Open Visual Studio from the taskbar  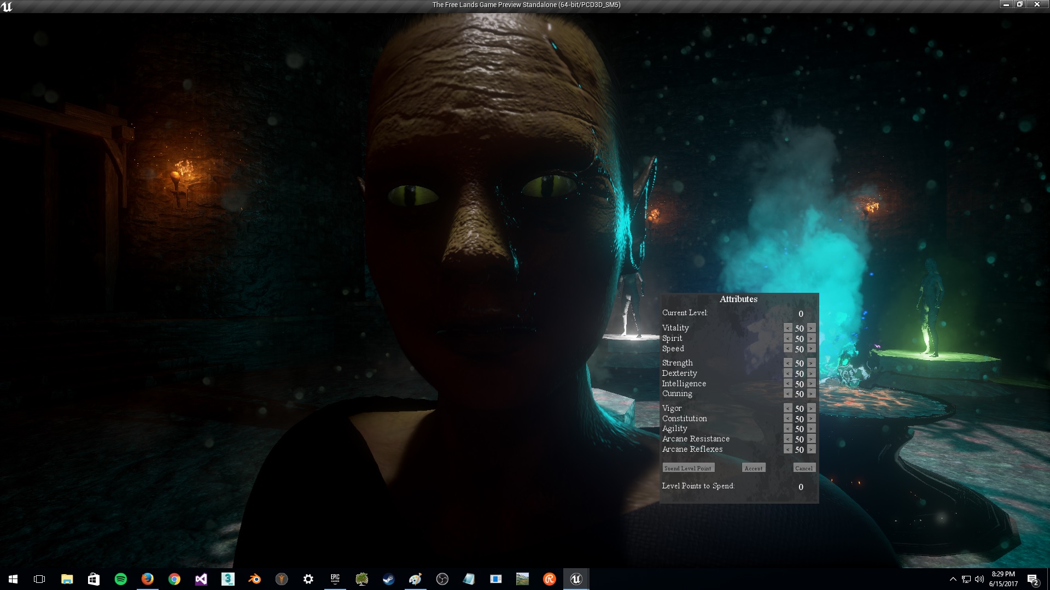[x=201, y=579]
